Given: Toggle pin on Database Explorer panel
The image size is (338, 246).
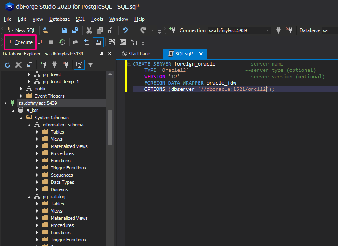Looking at the screenshot, I should (x=101, y=54).
